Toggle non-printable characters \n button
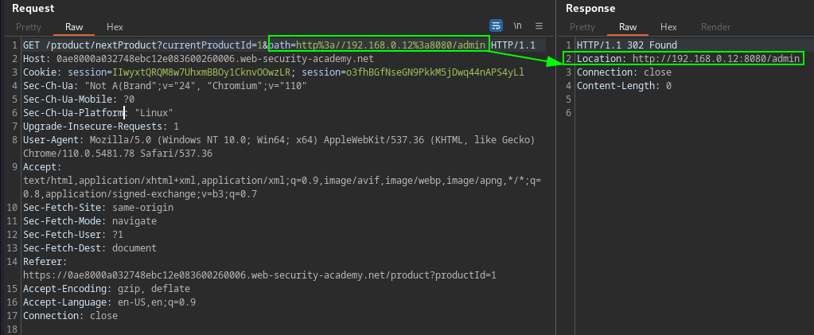Image resolution: width=814 pixels, height=335 pixels. pos(517,25)
